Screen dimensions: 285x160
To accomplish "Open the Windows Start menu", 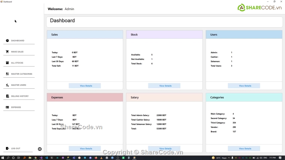I will [x=2, y=158].
